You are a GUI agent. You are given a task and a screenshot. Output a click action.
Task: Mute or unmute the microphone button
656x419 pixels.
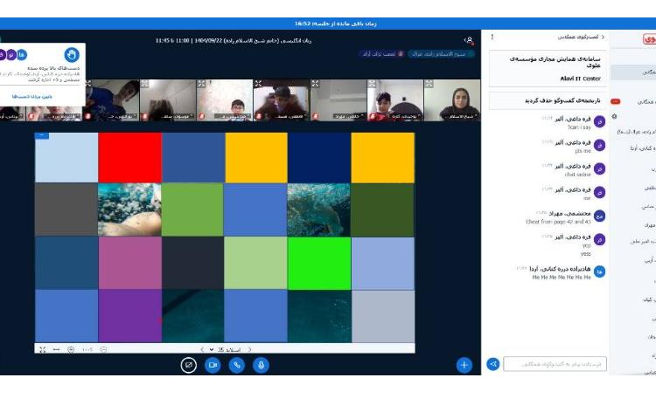[261, 365]
